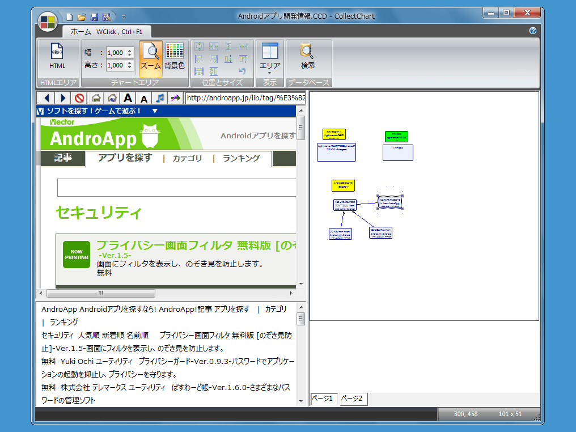
Task: Click the equal horizontal spacing icon
Action: (x=243, y=46)
